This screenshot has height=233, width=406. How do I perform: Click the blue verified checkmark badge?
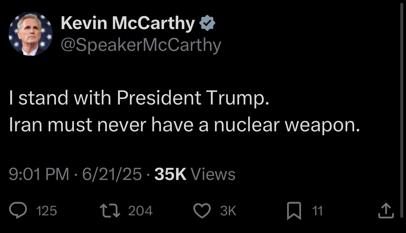(207, 24)
